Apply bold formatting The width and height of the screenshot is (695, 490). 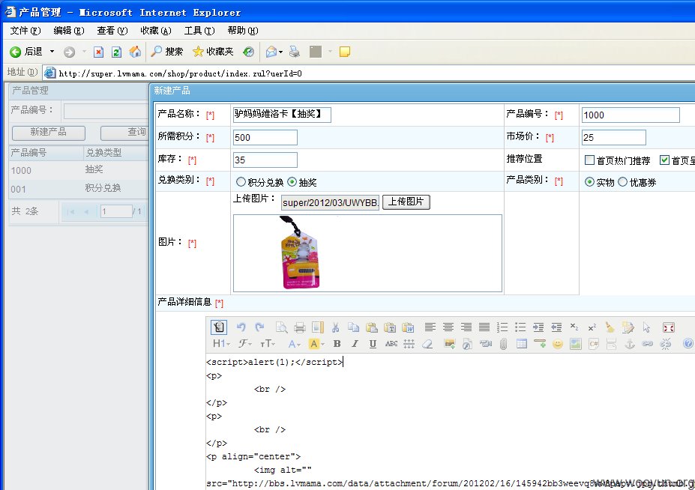click(337, 344)
